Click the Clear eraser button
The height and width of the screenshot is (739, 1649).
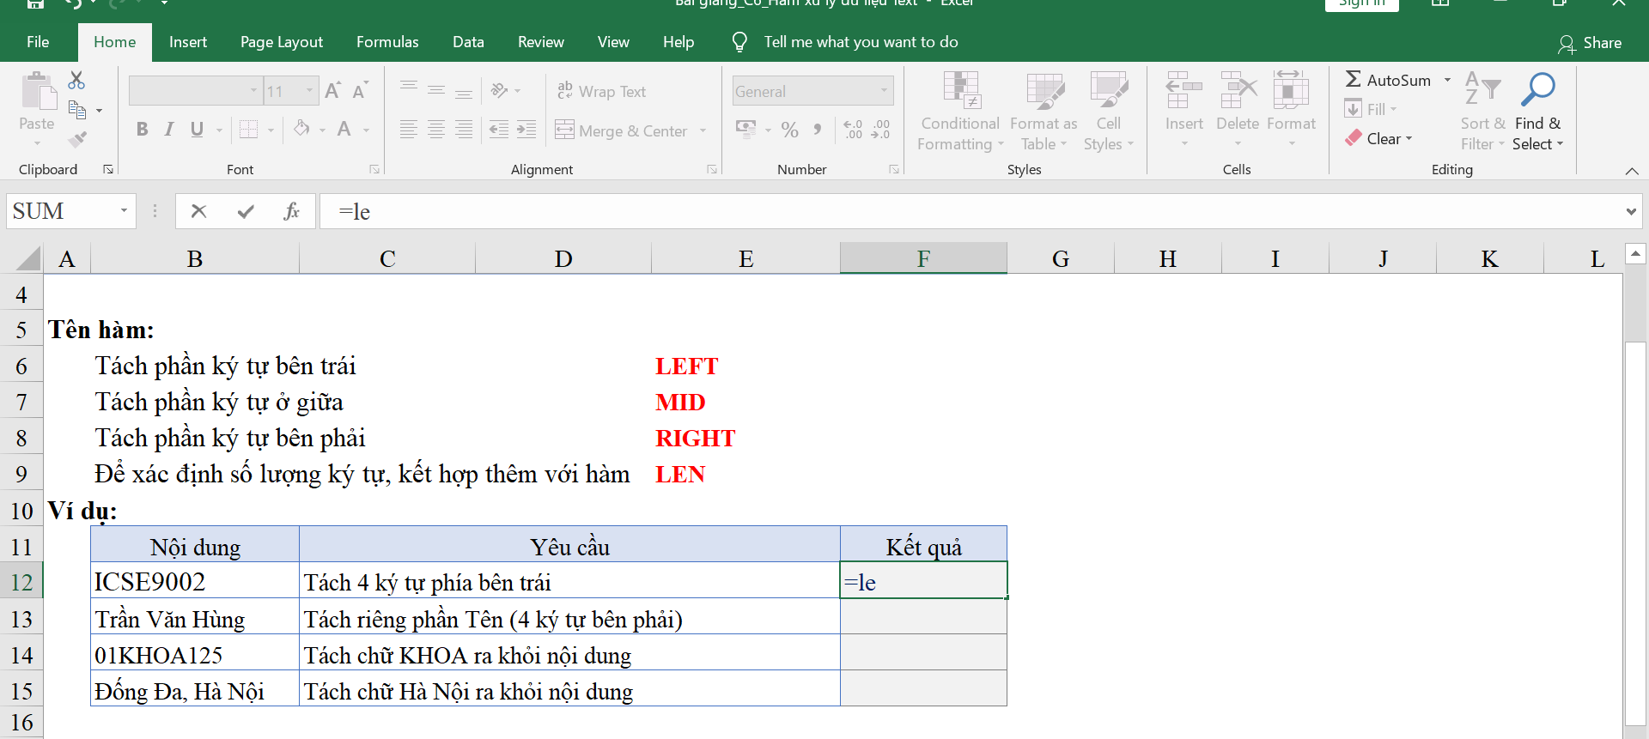pyautogui.click(x=1378, y=138)
